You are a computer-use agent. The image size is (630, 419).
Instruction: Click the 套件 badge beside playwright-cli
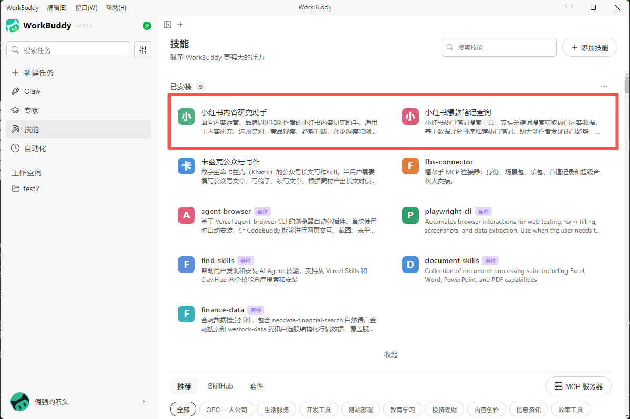pyautogui.click(x=484, y=212)
